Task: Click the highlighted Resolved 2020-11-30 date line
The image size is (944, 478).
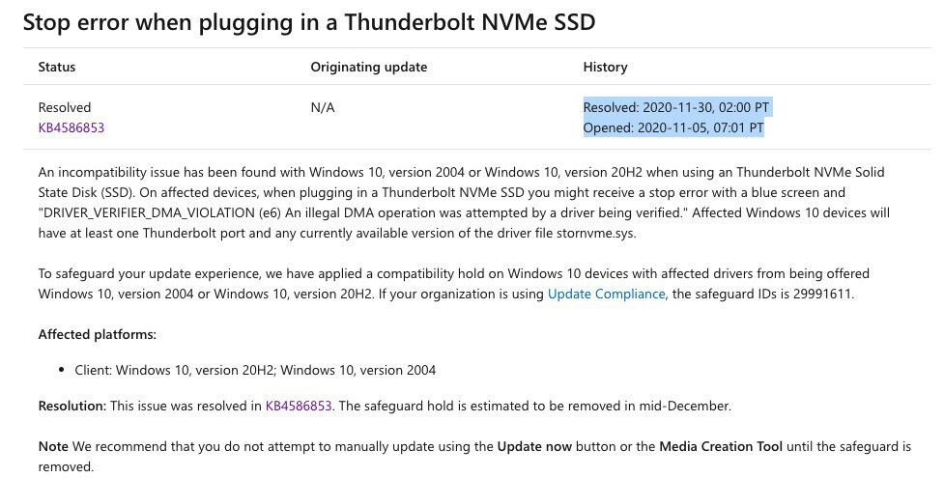Action: click(676, 107)
